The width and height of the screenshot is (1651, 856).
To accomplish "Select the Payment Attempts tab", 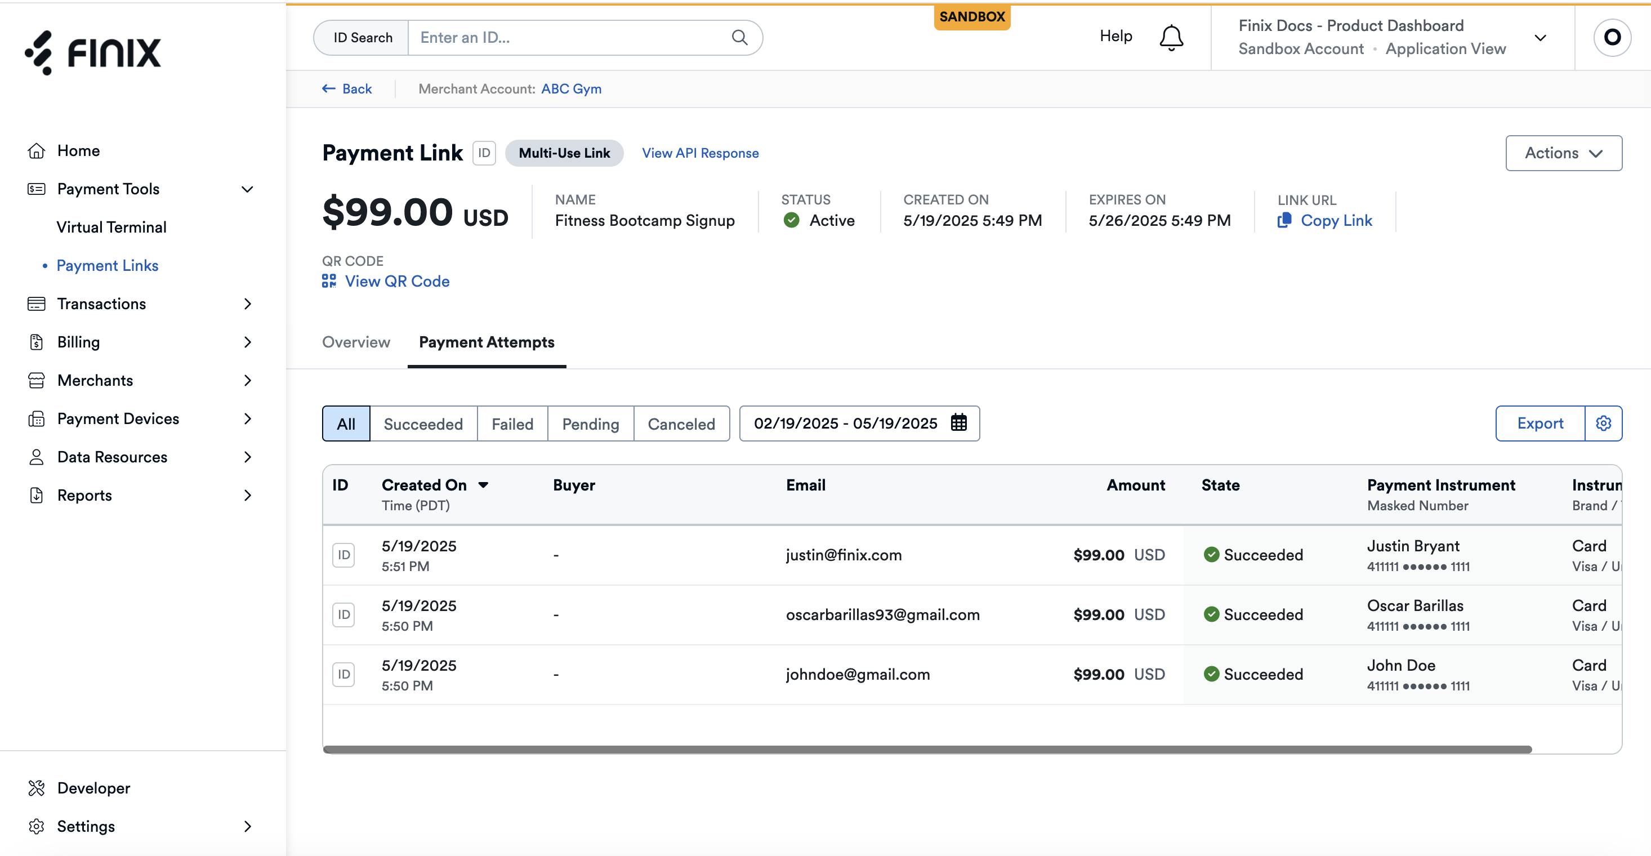I will pos(487,342).
